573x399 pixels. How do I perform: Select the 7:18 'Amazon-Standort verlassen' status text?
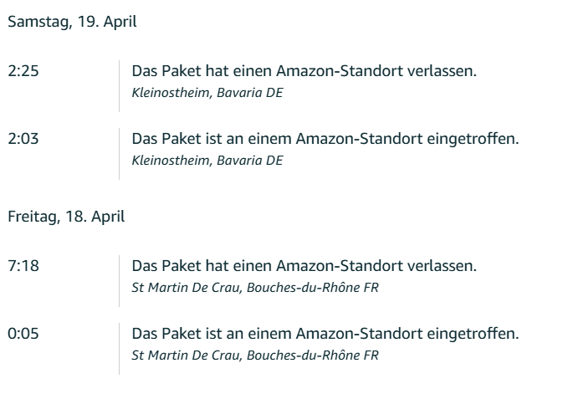point(304,266)
